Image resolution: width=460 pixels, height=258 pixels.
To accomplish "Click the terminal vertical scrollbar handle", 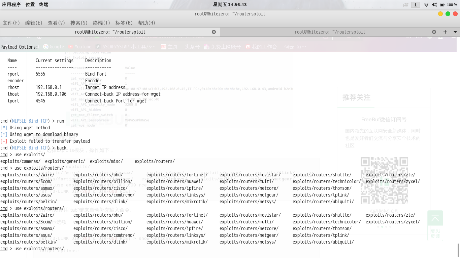I will 458,250.
